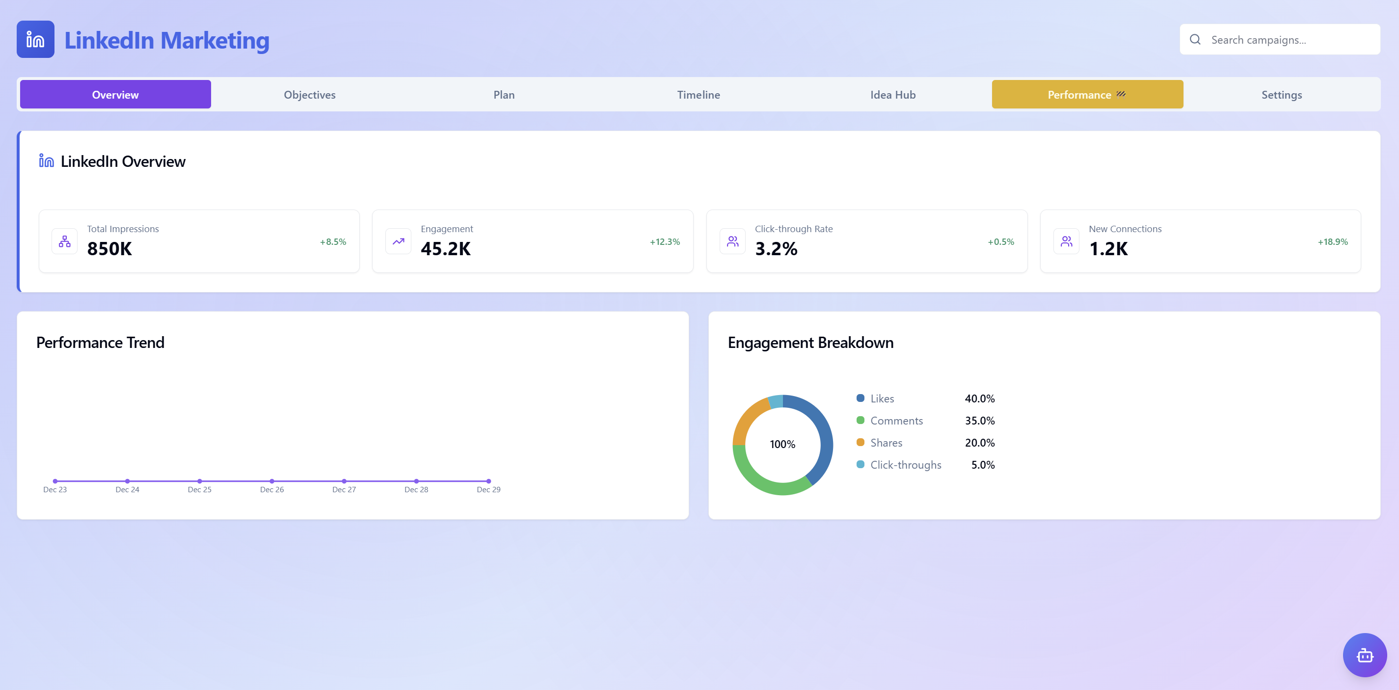The height and width of the screenshot is (690, 1399).
Task: Open the Performance tab
Action: point(1087,94)
